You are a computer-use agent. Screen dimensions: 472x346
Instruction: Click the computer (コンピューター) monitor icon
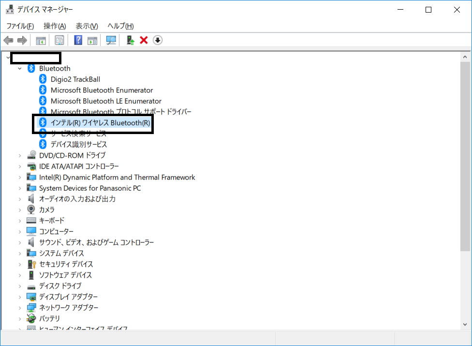pos(31,231)
